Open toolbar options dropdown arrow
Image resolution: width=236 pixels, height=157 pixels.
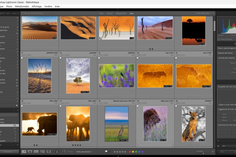point(213,152)
